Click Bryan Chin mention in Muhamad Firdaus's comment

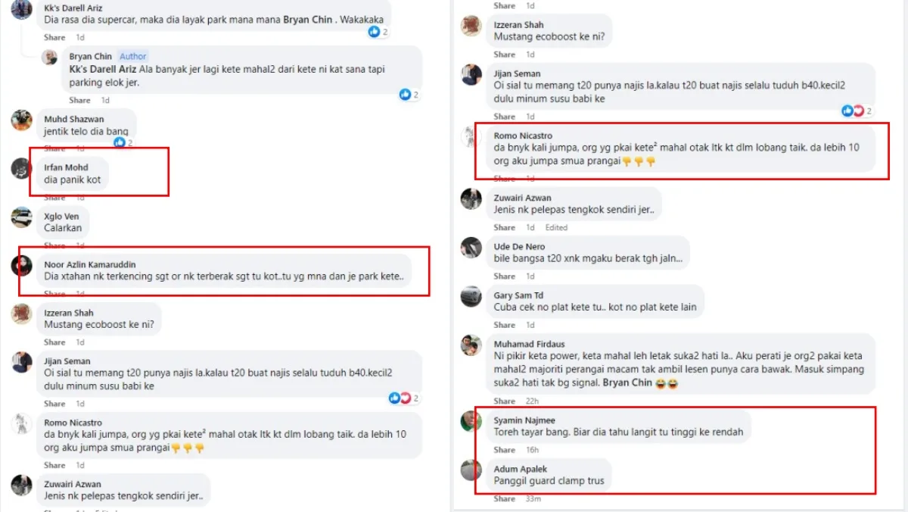click(627, 382)
